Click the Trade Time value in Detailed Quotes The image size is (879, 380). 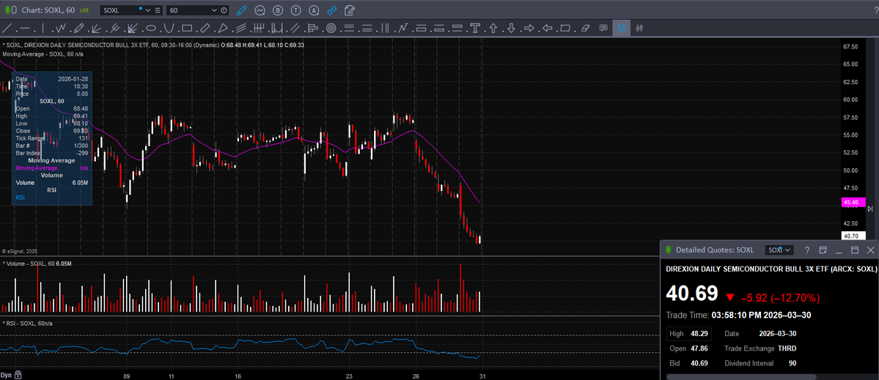pyautogui.click(x=760, y=315)
